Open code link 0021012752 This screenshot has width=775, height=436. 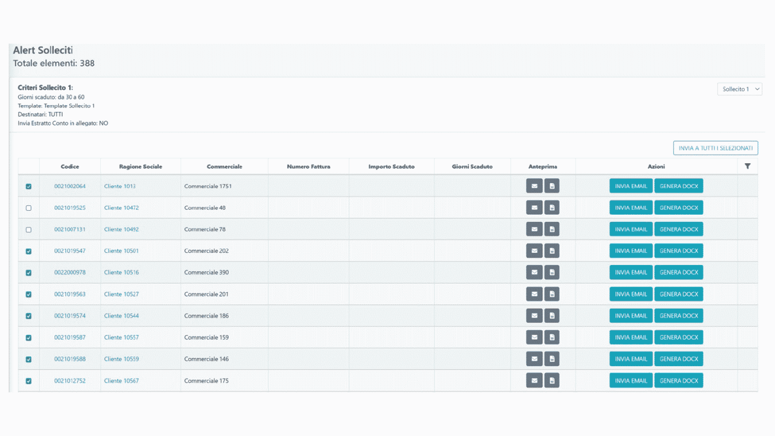[70, 381]
